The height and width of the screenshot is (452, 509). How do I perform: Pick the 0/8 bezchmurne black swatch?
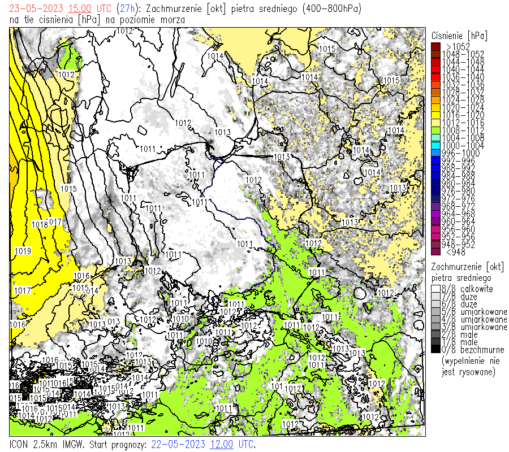coord(435,350)
